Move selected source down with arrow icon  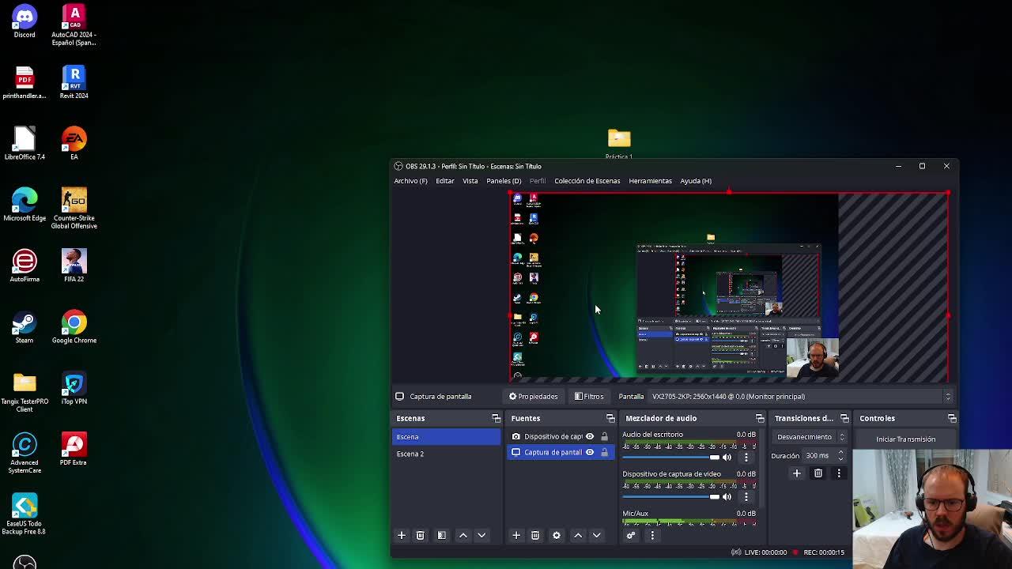tap(597, 535)
